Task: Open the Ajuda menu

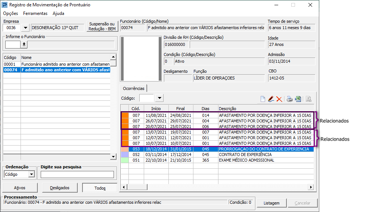Action: pos(59,13)
